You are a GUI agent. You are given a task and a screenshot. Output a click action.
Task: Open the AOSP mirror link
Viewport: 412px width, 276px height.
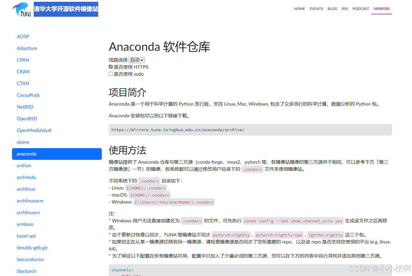pos(23,36)
